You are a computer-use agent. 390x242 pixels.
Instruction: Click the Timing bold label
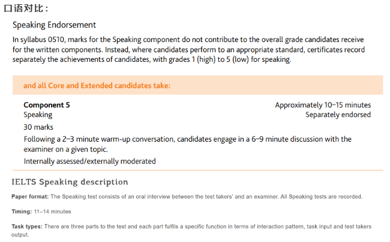click(22, 211)
